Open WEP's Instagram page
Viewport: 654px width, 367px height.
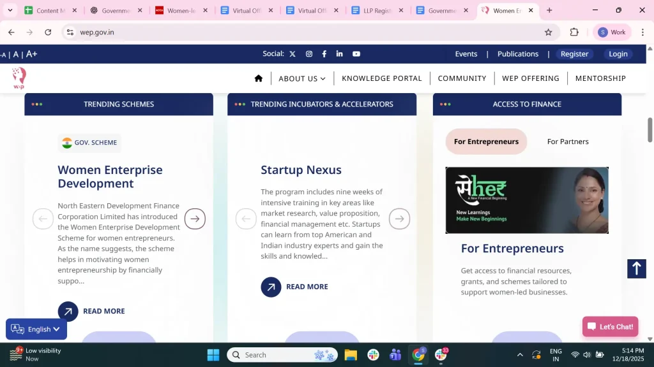[x=308, y=54]
